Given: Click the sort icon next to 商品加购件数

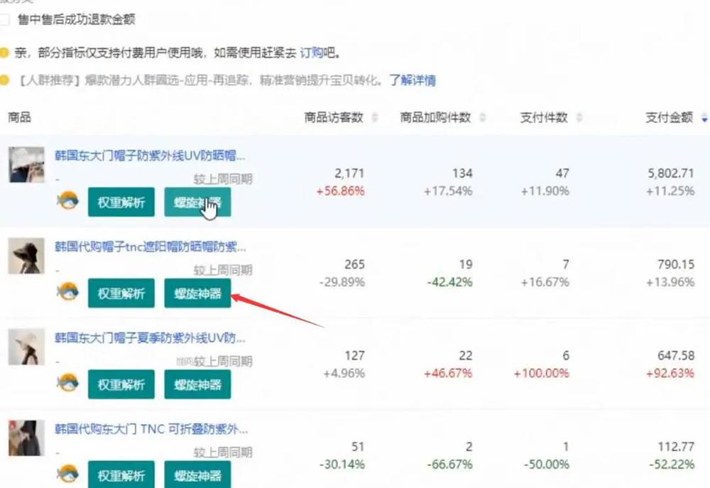Looking at the screenshot, I should [x=483, y=118].
